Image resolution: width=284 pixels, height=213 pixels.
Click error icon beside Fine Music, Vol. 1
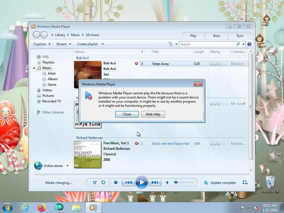(x=136, y=143)
